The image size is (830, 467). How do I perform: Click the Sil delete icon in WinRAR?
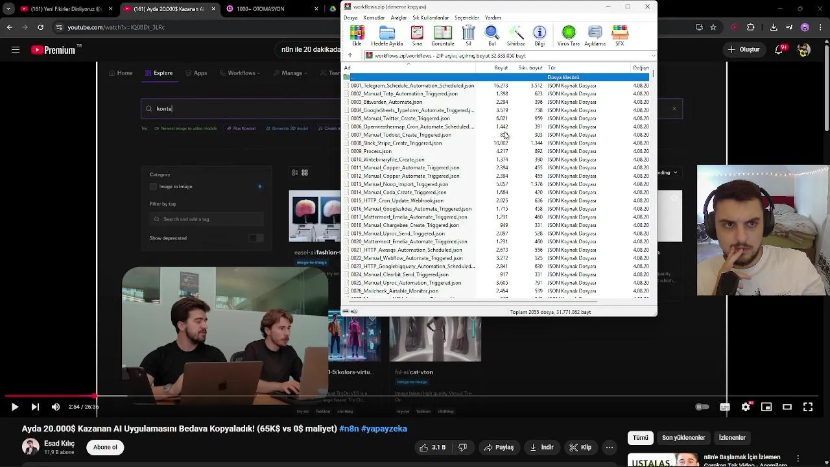[468, 35]
